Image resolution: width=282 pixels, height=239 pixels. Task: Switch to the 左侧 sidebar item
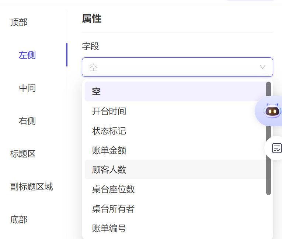tap(27, 55)
